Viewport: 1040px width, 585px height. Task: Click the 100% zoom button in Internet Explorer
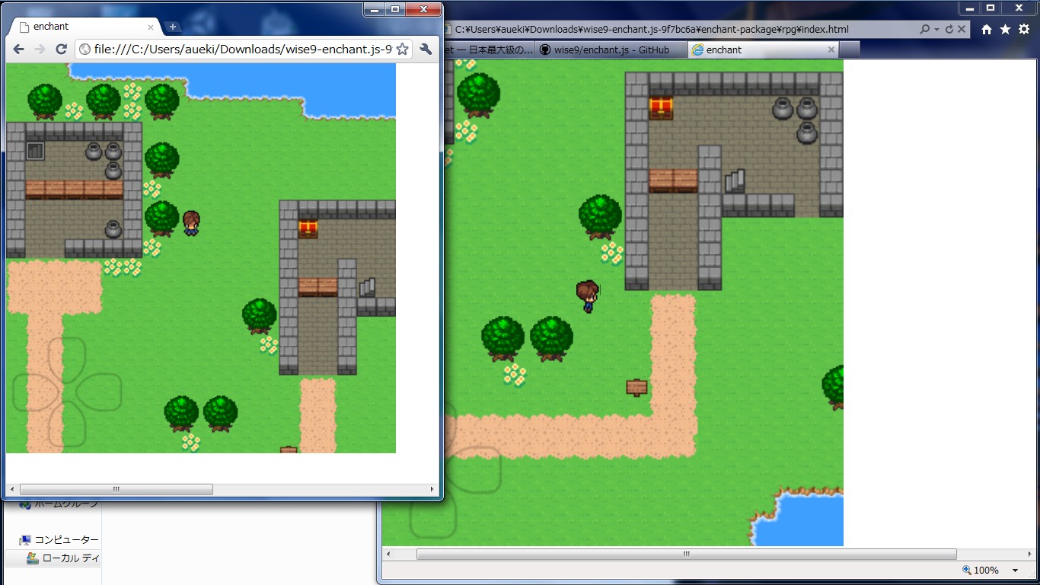point(981,571)
